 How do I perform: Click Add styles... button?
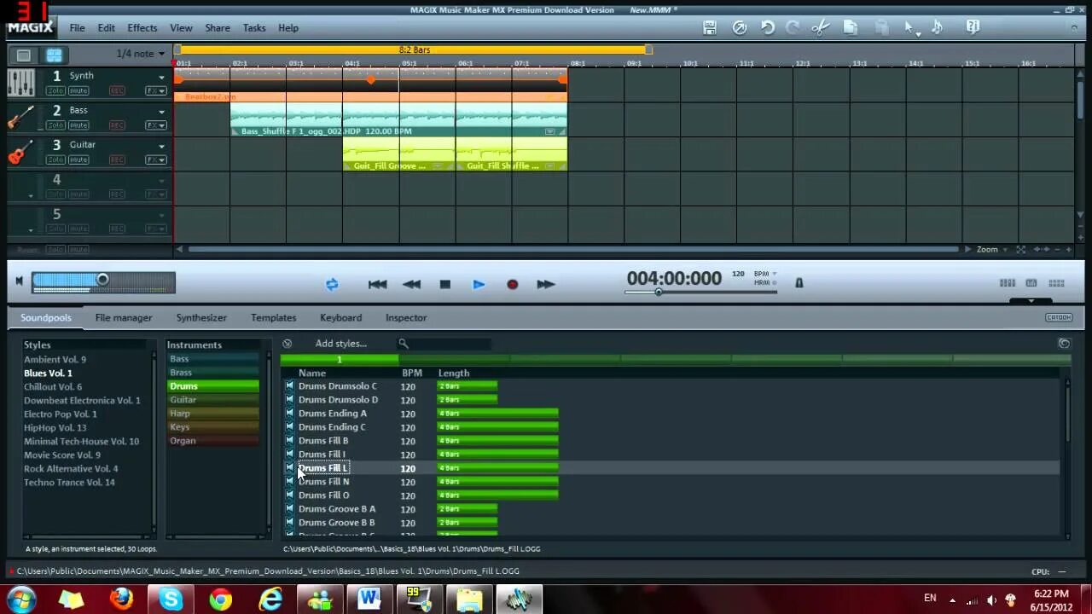click(340, 344)
